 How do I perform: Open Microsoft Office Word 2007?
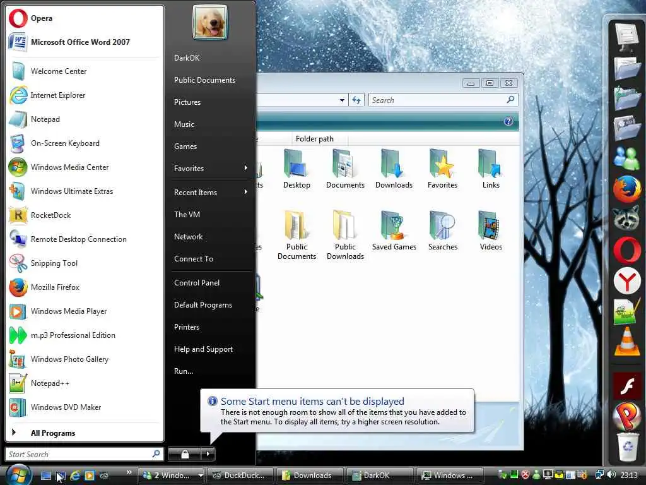point(84,42)
